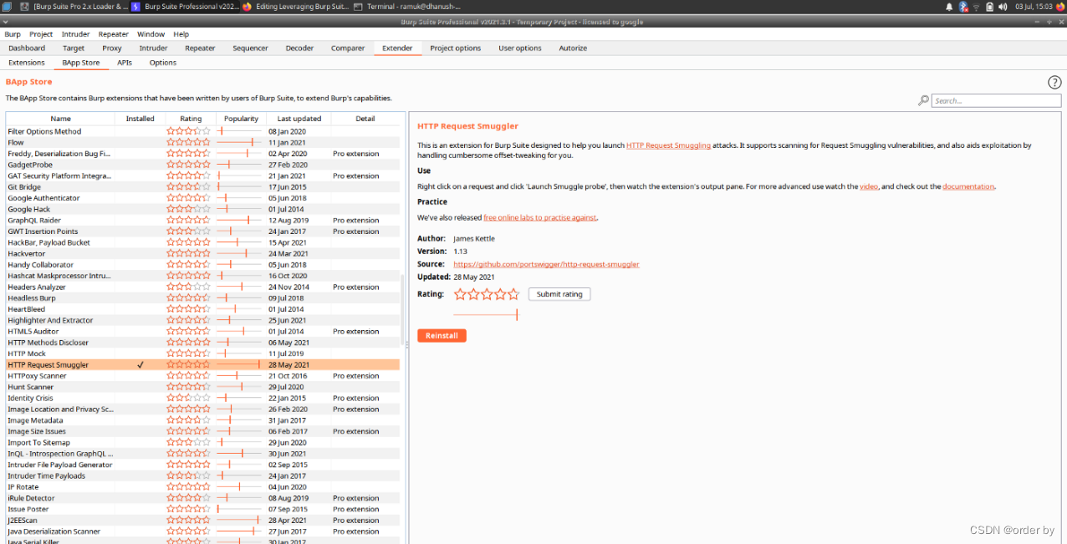Screen dimensions: 1067x544
Task: Switch to the Decoder tab
Action: coord(299,48)
